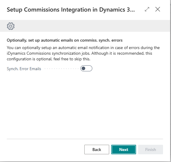Click the description paragraph about email notifications
This screenshot has width=171, height=162.
pyautogui.click(x=83, y=54)
